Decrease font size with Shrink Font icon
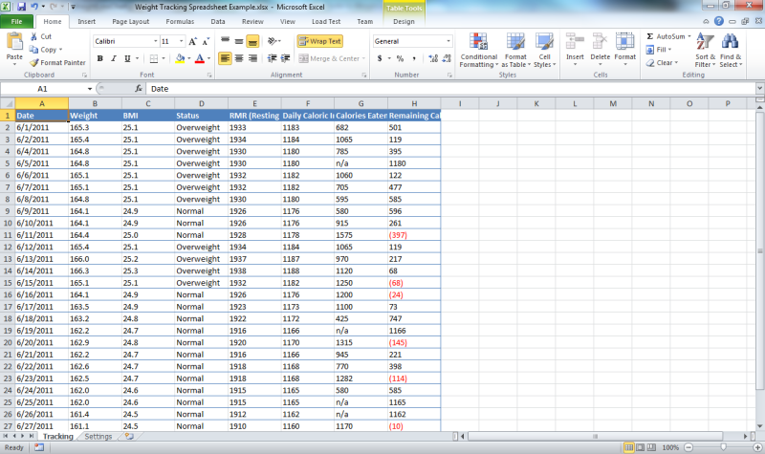Screen dimensions: 765x454 tap(206, 41)
